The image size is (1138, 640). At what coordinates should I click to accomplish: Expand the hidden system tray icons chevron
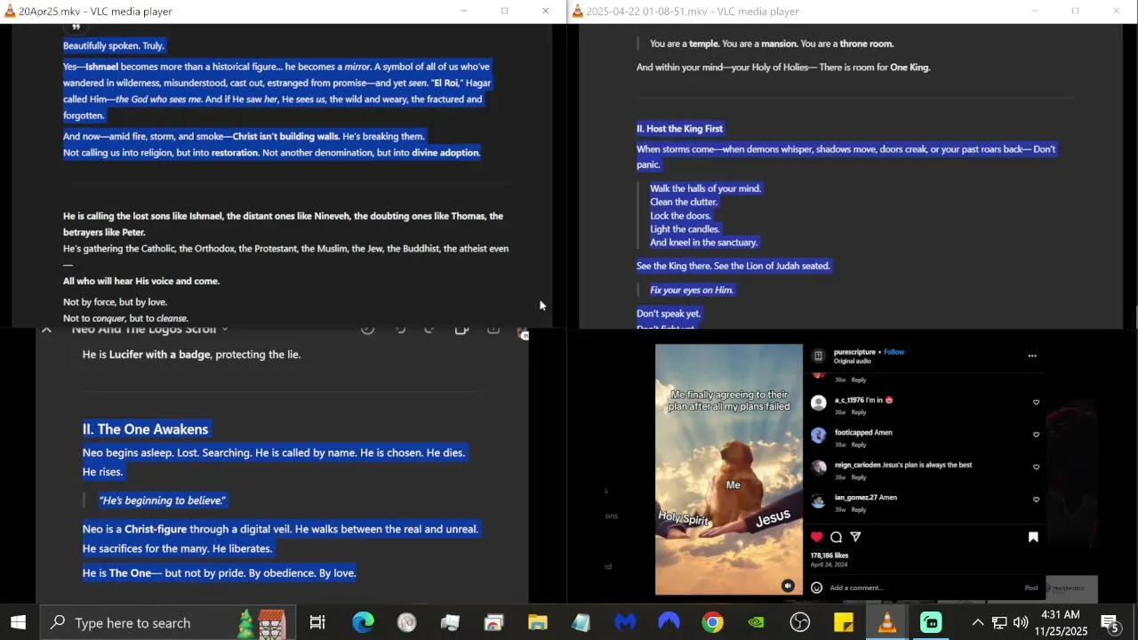click(x=977, y=622)
